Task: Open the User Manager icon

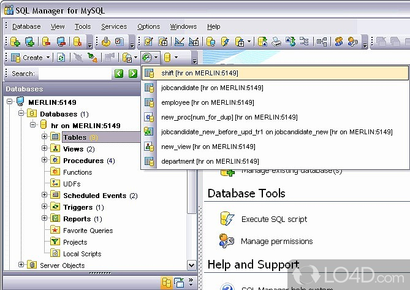Action: pos(339,42)
